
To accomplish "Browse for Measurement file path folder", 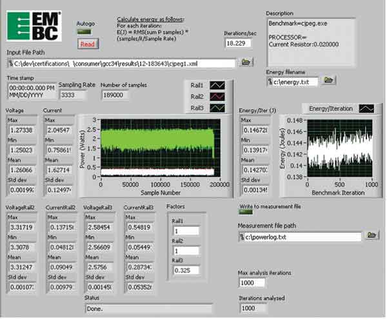I will (372, 235).
